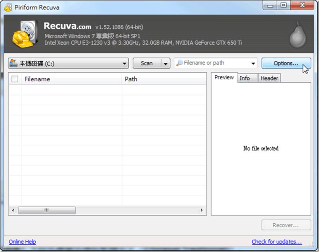Click the drive icon in the drive selector
Viewport: 319px width, 252px height.
click(x=14, y=63)
